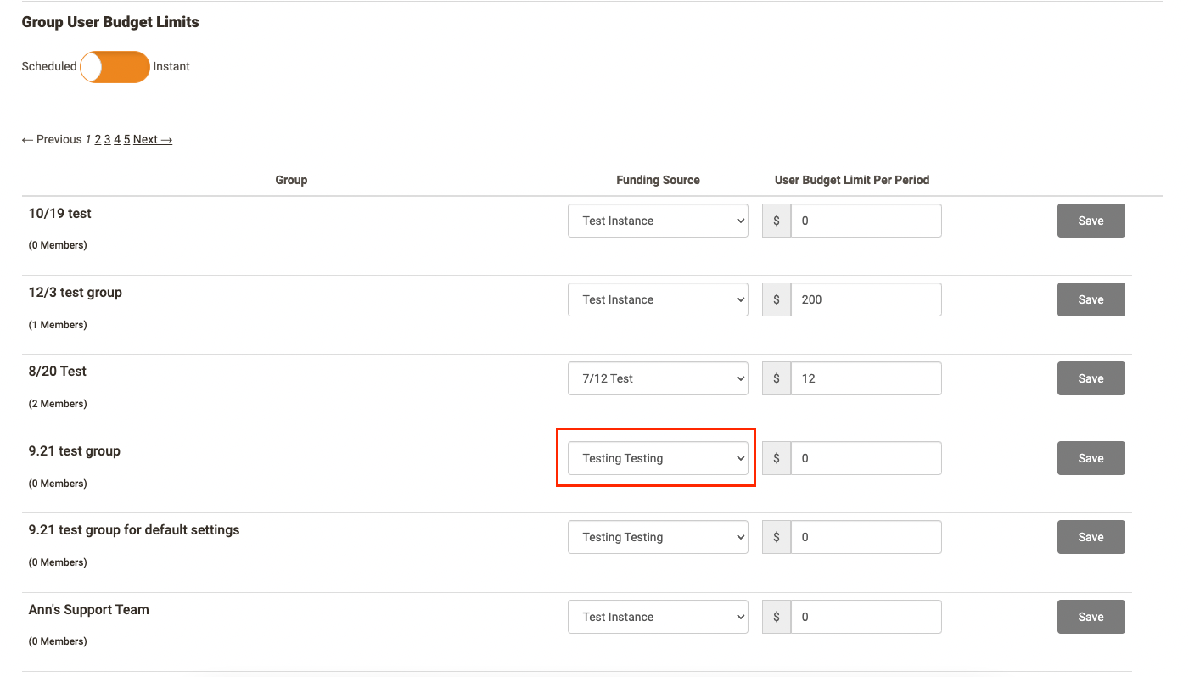Click Save for Ann's Support Team
This screenshot has width=1189, height=677.
(1091, 617)
